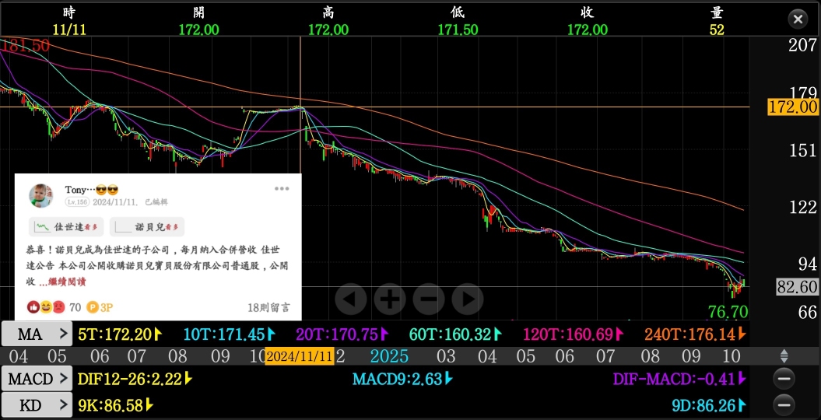This screenshot has width=821, height=420.
Task: Zoom in using the plus icon
Action: pos(390,298)
